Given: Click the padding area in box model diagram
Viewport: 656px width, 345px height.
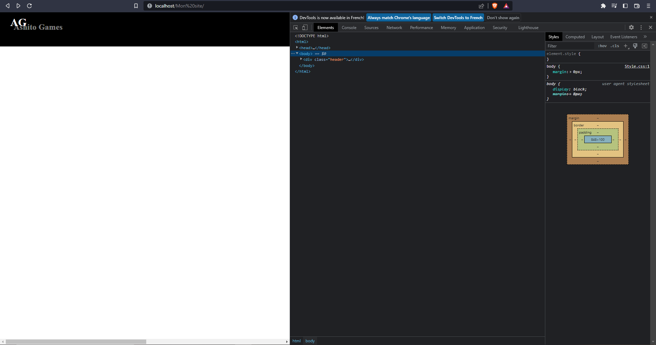Looking at the screenshot, I should 586,133.
